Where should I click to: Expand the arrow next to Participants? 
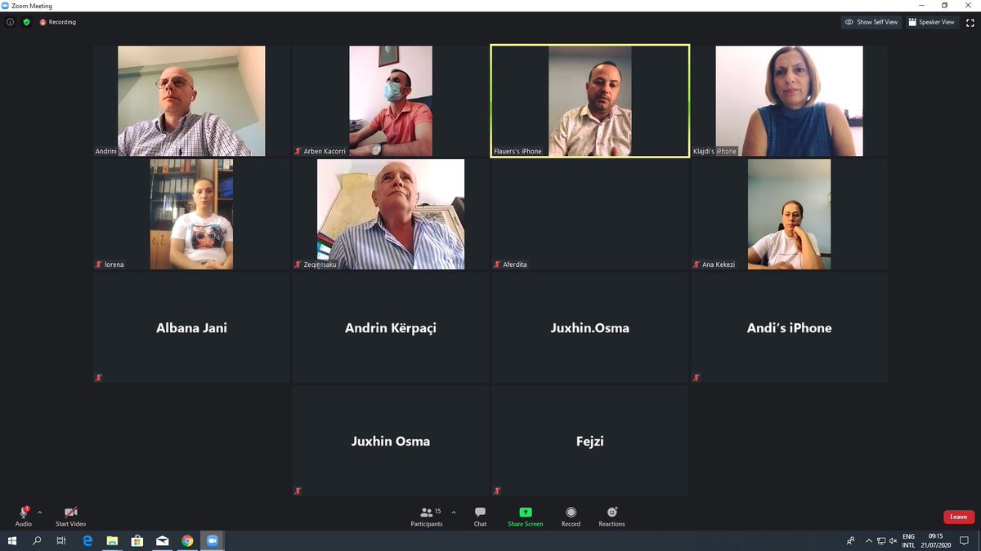454,513
